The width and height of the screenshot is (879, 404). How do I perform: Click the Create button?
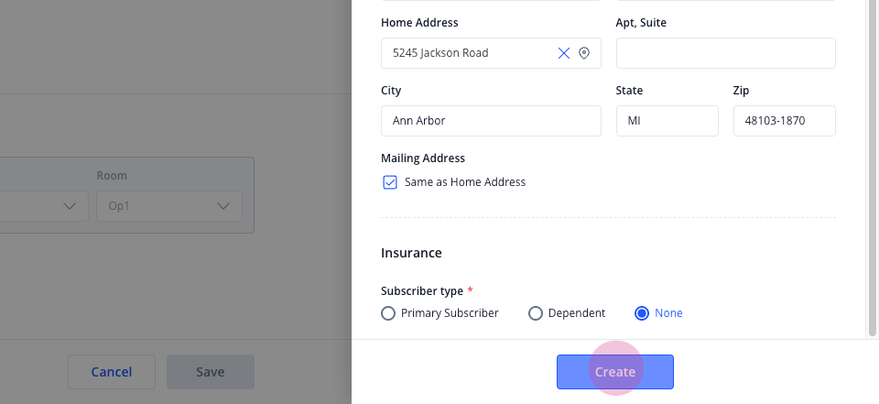(x=615, y=372)
